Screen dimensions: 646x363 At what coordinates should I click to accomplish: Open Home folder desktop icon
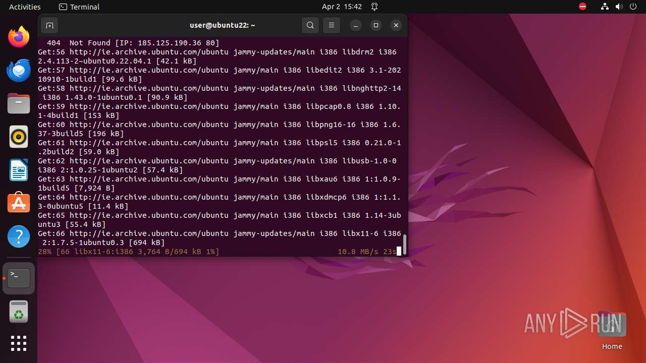612,331
